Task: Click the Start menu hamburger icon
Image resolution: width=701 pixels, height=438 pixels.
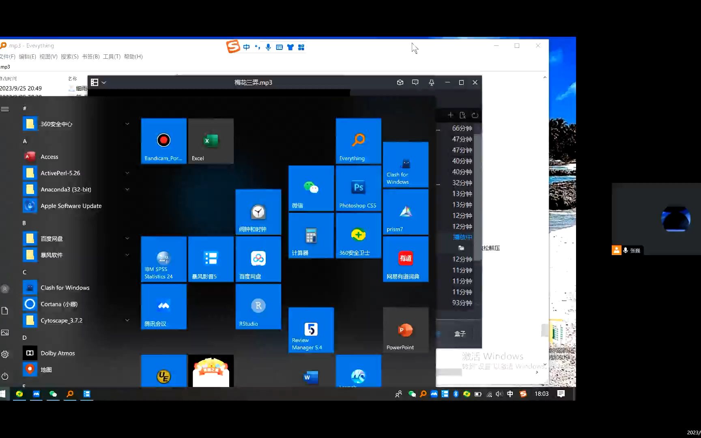Action: click(x=5, y=109)
